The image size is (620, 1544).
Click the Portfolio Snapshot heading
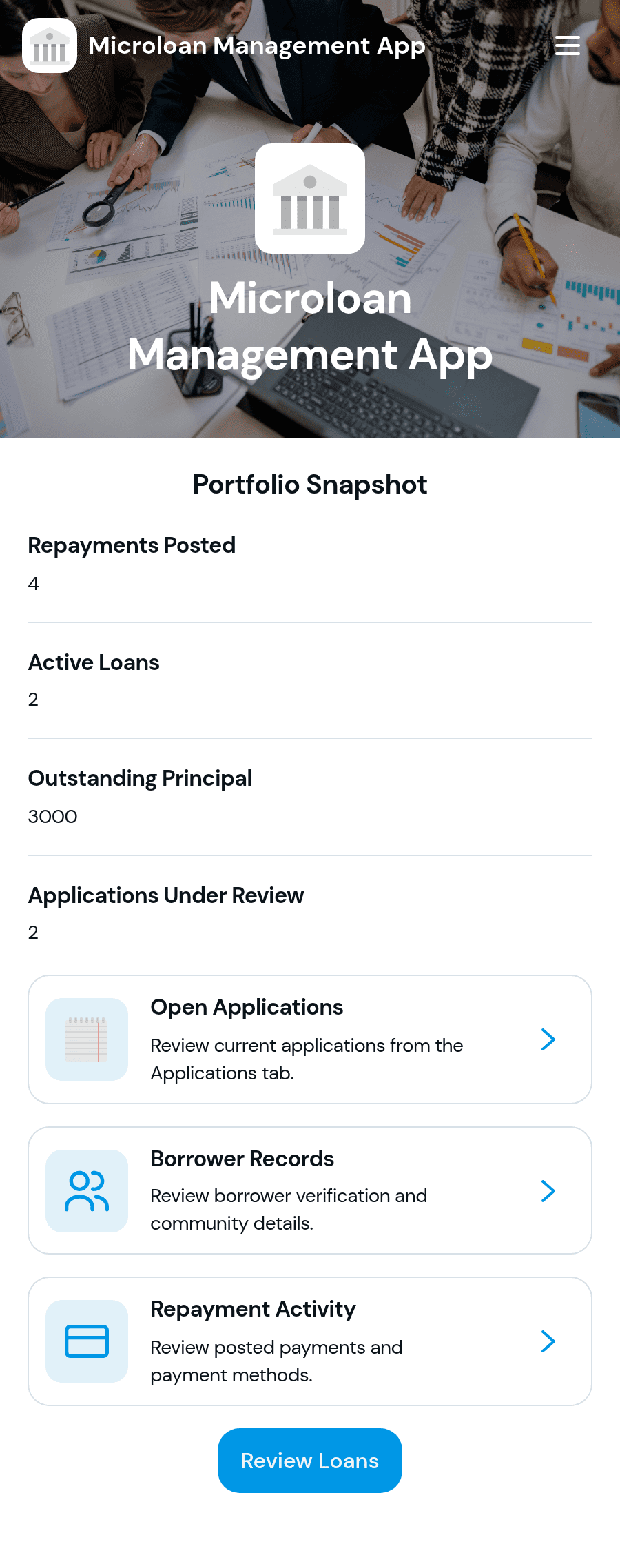tap(310, 485)
